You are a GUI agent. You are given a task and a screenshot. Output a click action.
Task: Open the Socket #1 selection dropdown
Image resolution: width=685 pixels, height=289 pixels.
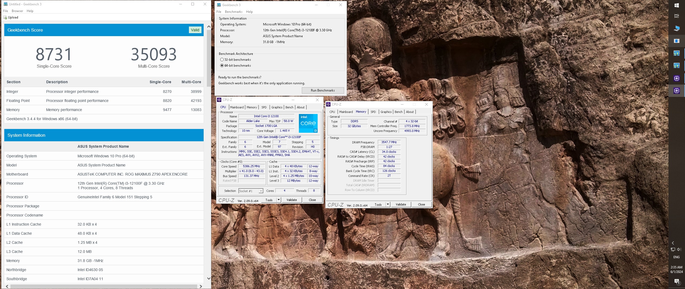coord(251,191)
